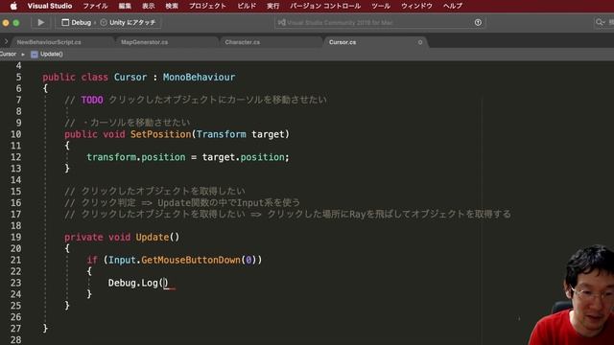Click the TODO comment keyword
The image size is (614, 345).
[92, 100]
